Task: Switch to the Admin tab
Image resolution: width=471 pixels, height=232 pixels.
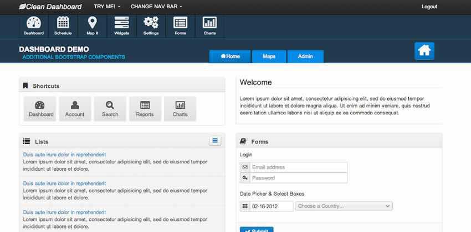Action: pyautogui.click(x=305, y=56)
